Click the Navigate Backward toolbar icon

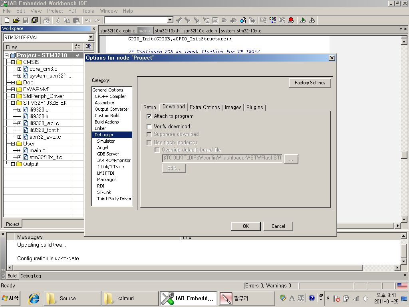click(x=243, y=20)
